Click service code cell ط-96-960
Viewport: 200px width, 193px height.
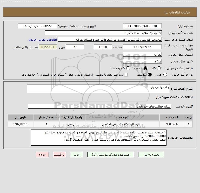click(172, 124)
